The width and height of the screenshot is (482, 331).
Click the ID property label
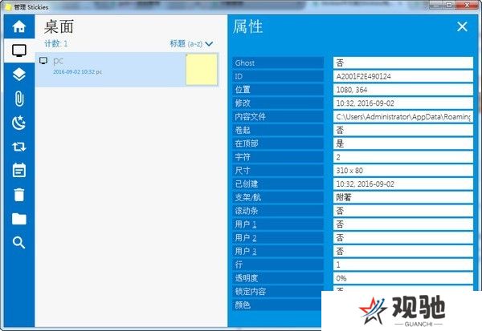278,76
